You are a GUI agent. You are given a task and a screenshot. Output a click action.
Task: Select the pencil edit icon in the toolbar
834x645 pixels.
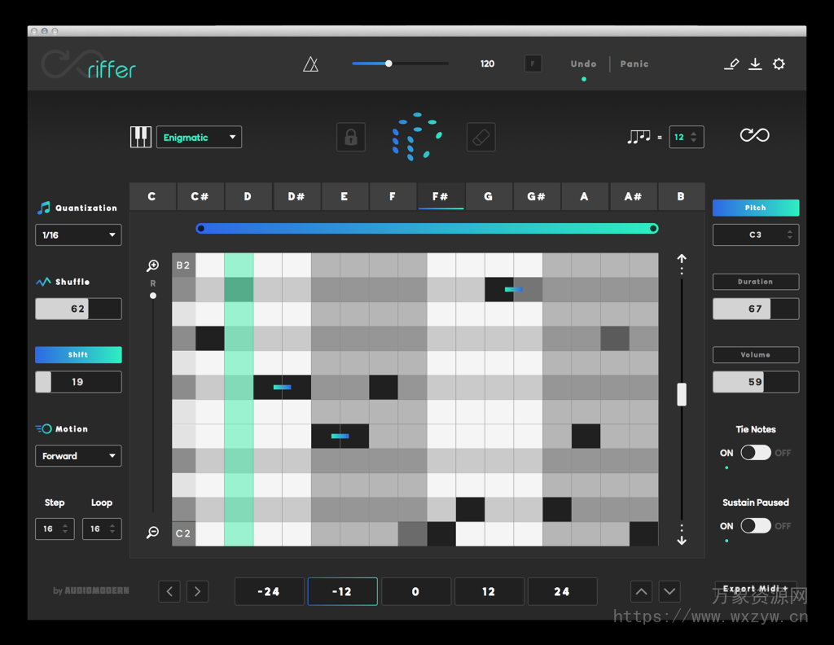point(731,64)
